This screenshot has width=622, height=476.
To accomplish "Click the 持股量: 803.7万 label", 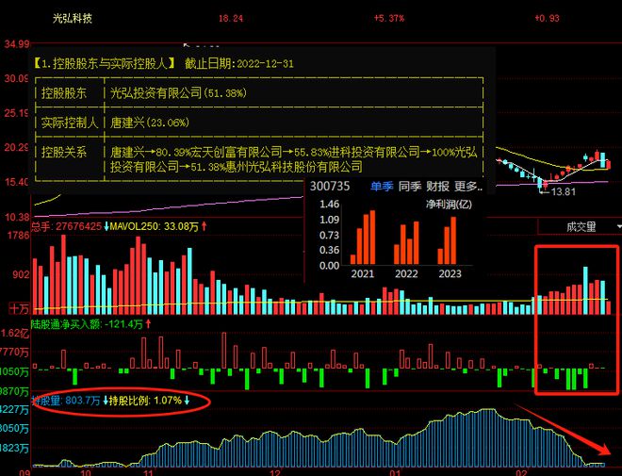I will [x=67, y=401].
